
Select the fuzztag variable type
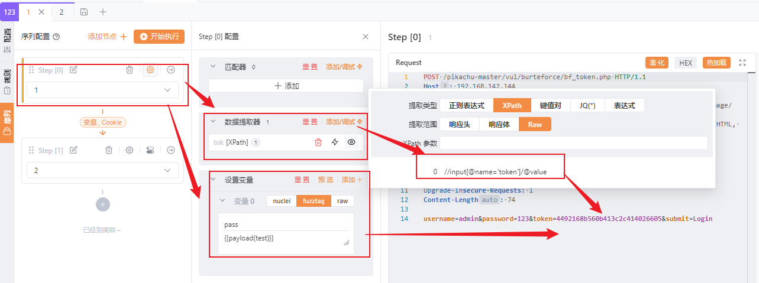(x=314, y=201)
